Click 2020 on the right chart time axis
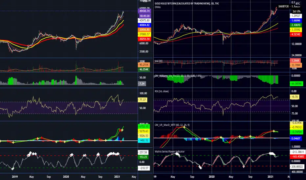 211,177
